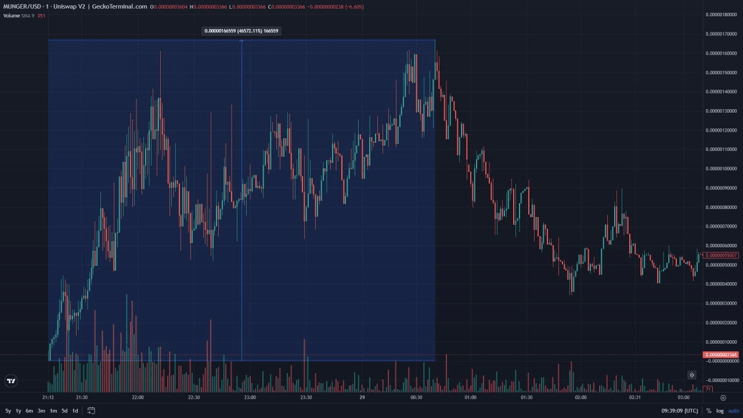Expand the 5d timeframe option

tap(63, 410)
